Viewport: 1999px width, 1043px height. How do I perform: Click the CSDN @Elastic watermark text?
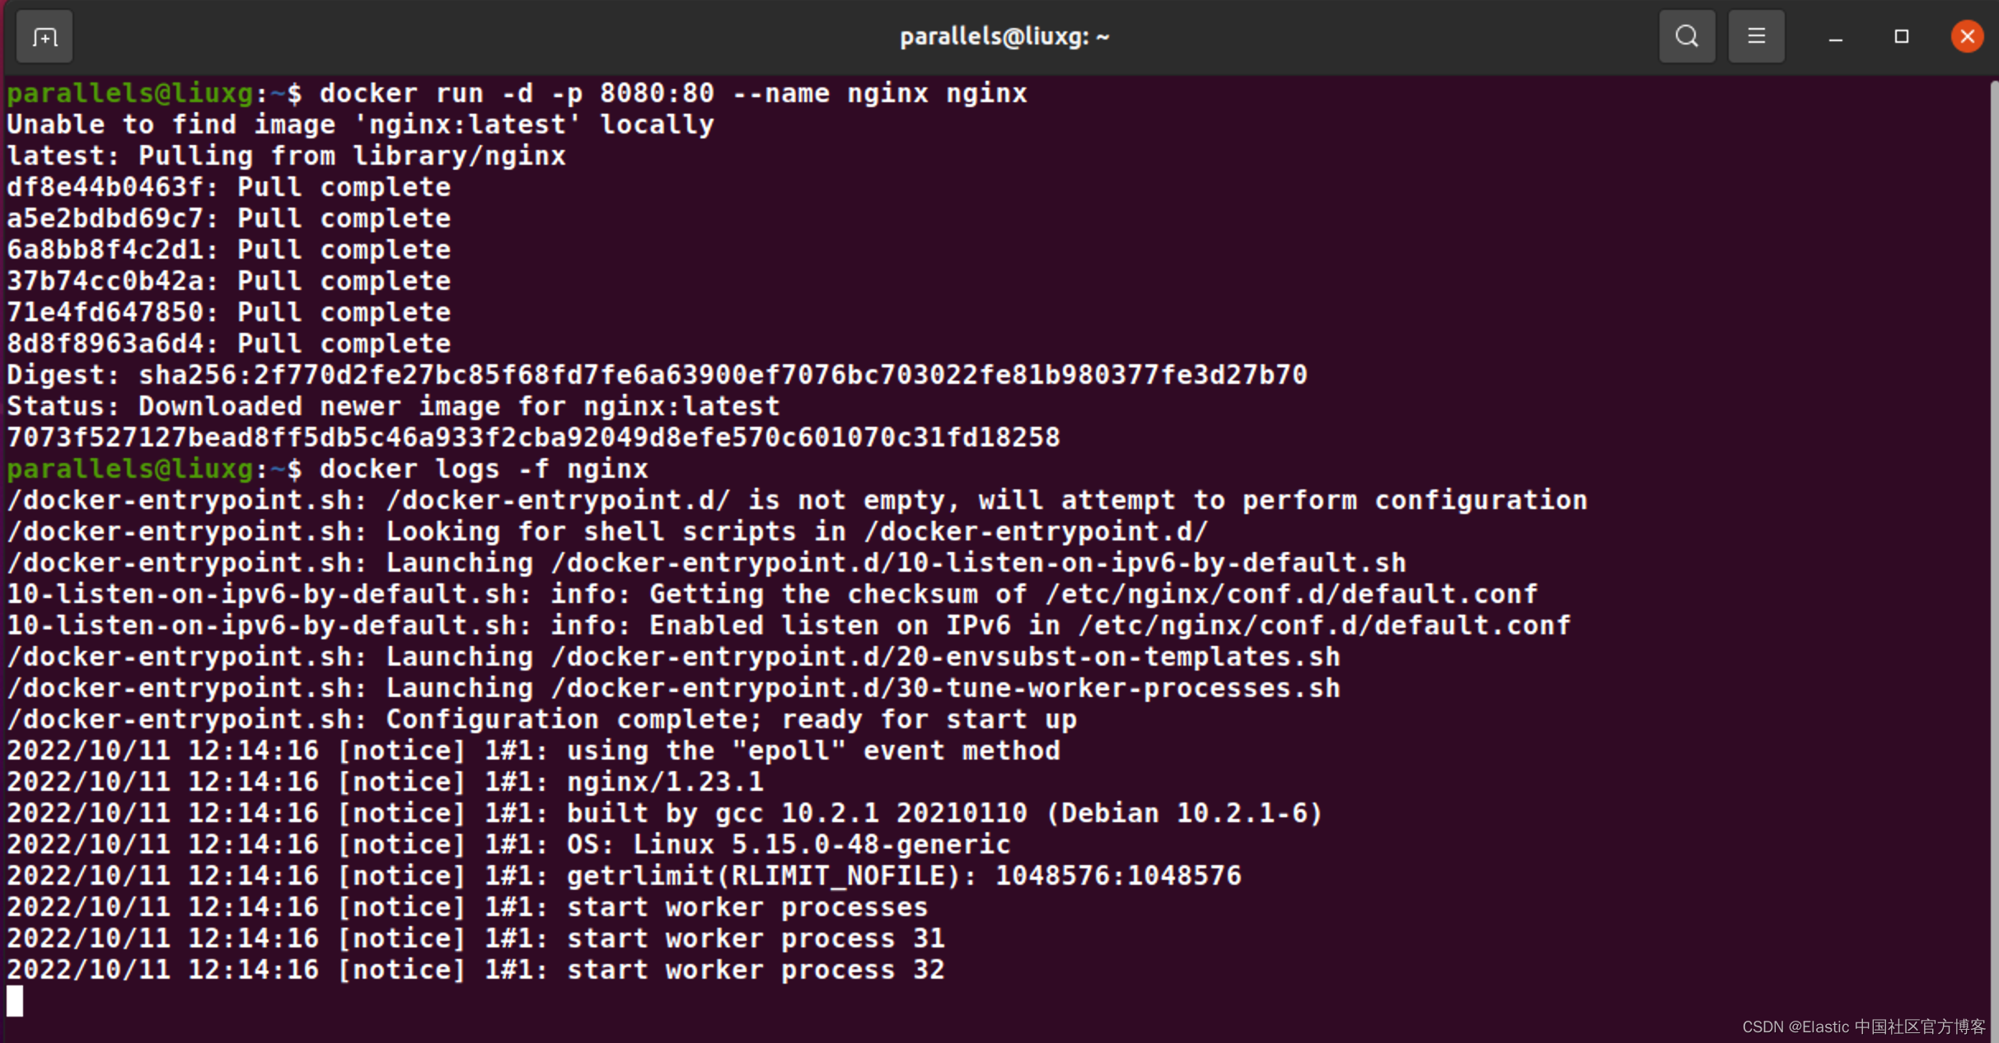1863,1027
